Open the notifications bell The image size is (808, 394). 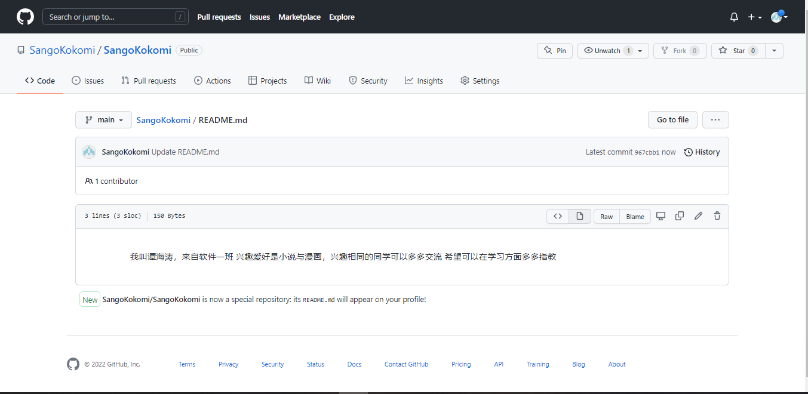pyautogui.click(x=734, y=17)
